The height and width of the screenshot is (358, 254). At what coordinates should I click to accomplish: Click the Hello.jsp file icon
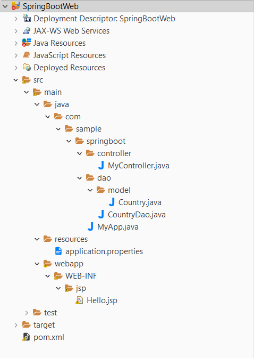79,300
